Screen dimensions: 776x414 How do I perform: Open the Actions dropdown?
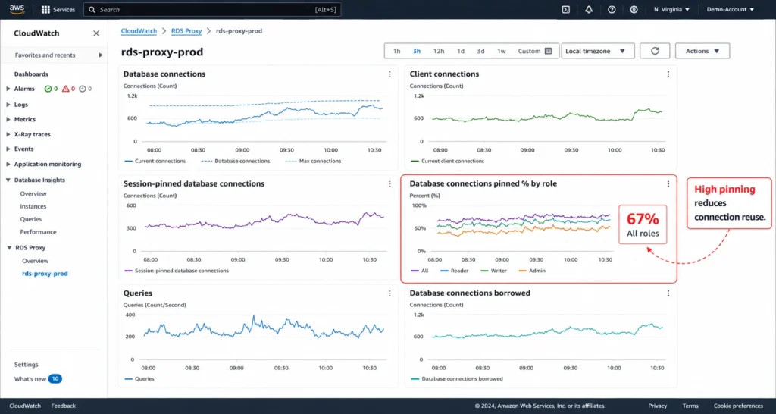pyautogui.click(x=702, y=51)
